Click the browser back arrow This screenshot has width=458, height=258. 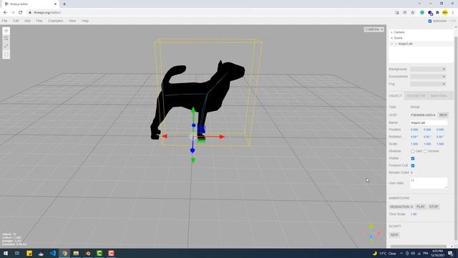5,13
